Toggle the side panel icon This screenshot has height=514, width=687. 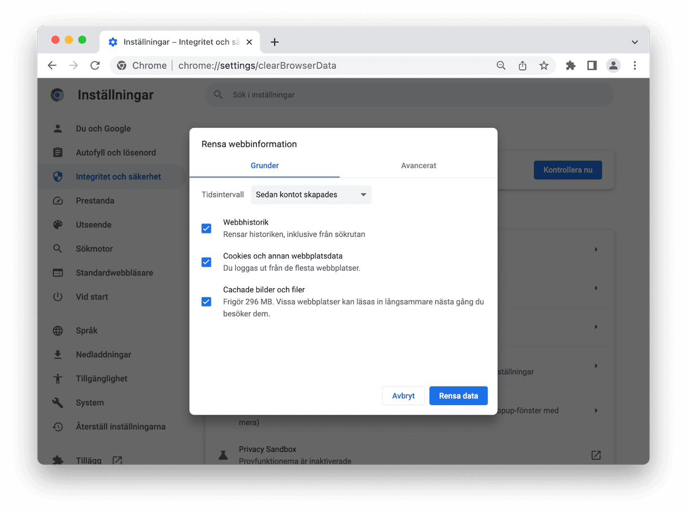click(x=592, y=65)
